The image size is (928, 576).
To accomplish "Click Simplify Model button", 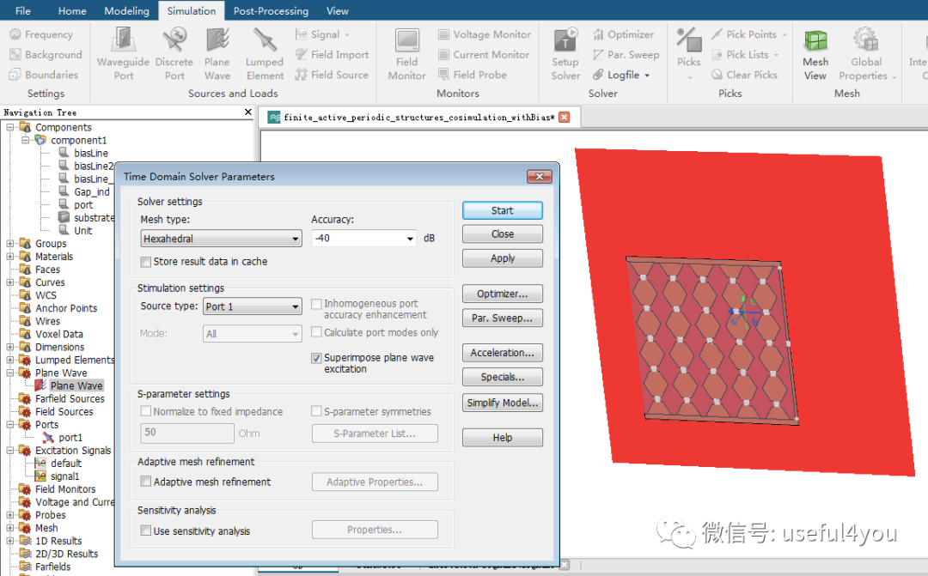I will click(503, 403).
